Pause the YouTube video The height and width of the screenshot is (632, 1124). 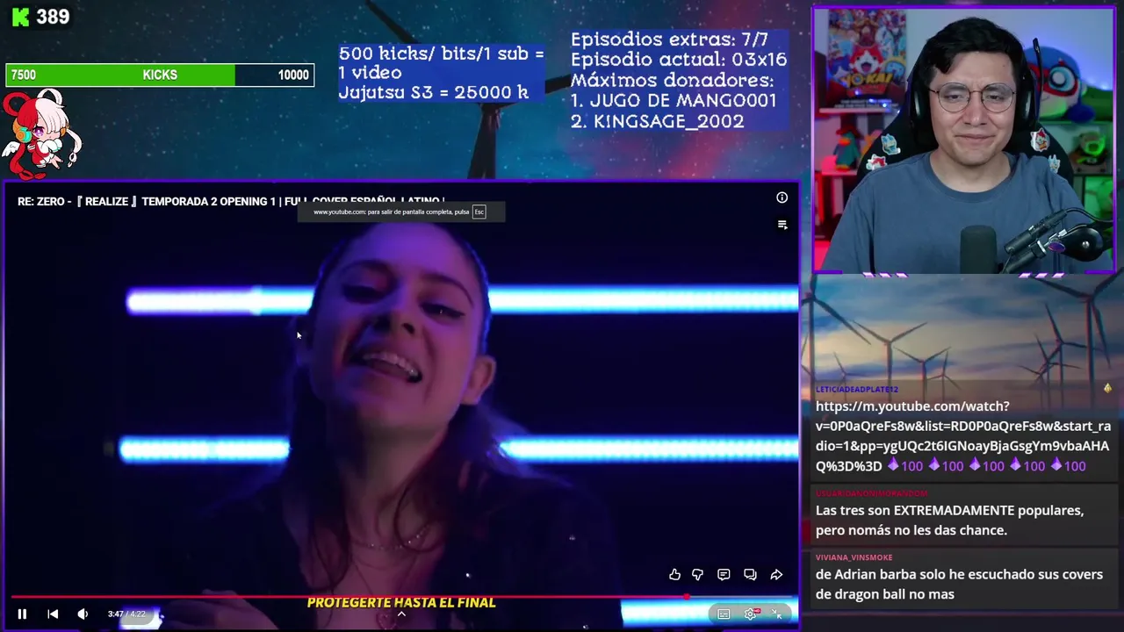point(22,614)
